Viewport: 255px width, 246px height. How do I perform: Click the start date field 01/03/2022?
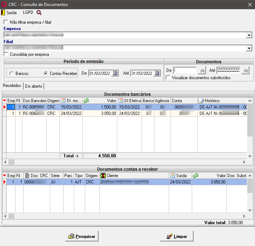tap(100, 74)
